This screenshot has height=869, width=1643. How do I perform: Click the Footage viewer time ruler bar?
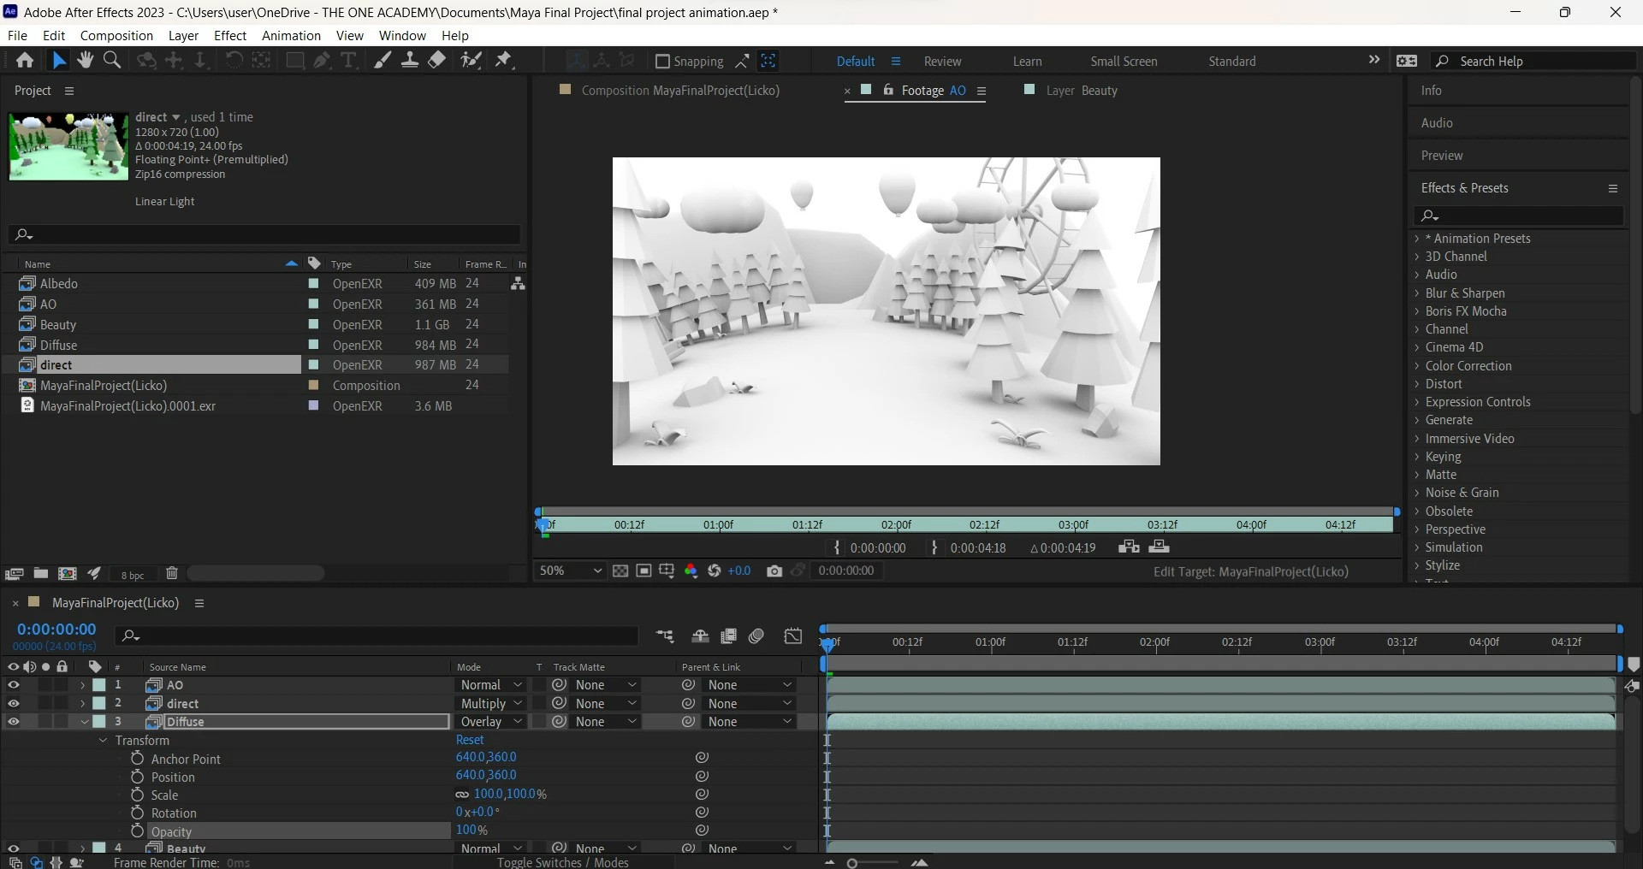[x=967, y=524]
